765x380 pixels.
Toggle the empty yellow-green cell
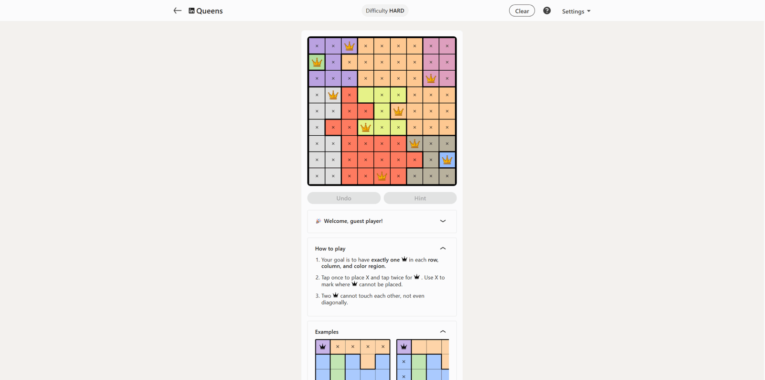pyautogui.click(x=366, y=95)
